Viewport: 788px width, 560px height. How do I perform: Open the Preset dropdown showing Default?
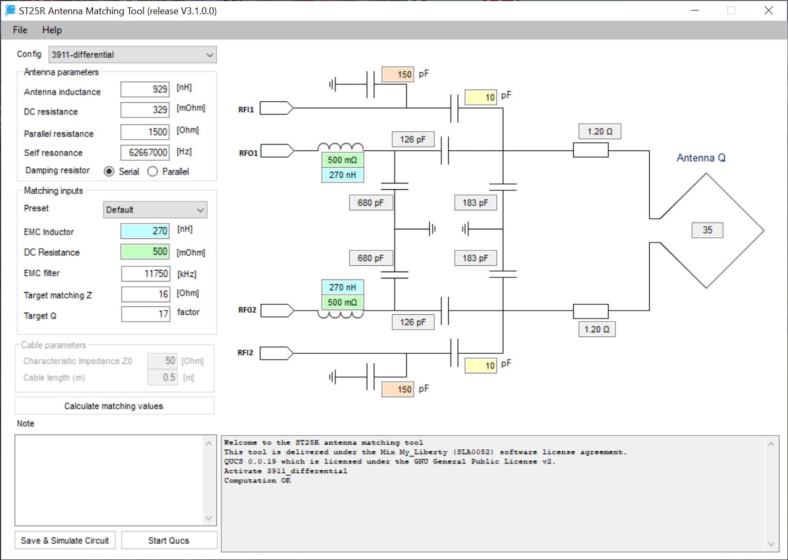click(155, 210)
